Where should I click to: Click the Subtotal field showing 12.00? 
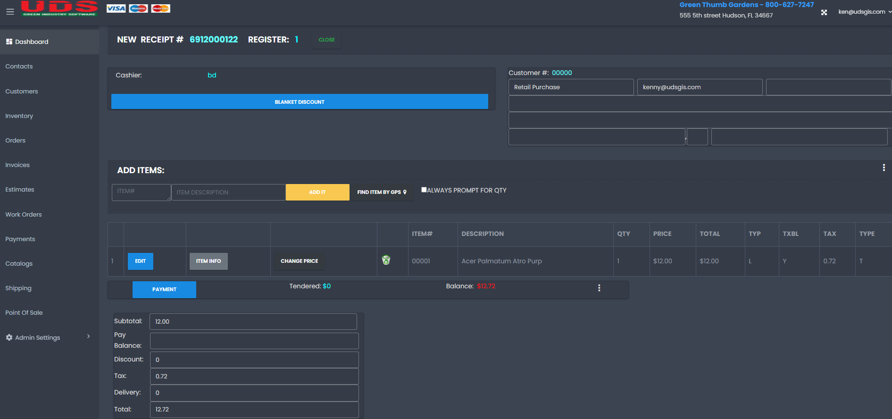[253, 321]
